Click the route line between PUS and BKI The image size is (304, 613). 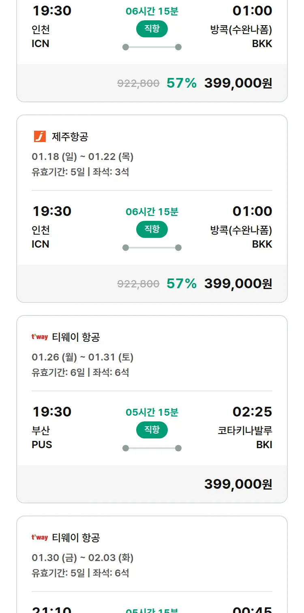pos(152,448)
